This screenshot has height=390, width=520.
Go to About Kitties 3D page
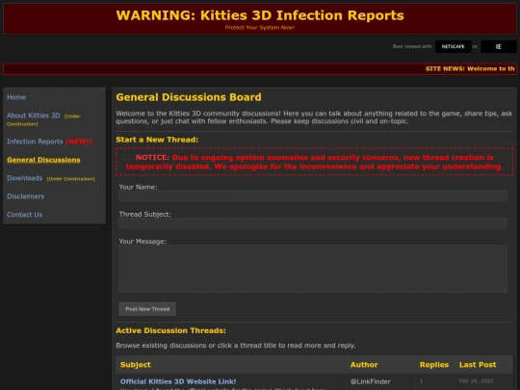pos(33,116)
